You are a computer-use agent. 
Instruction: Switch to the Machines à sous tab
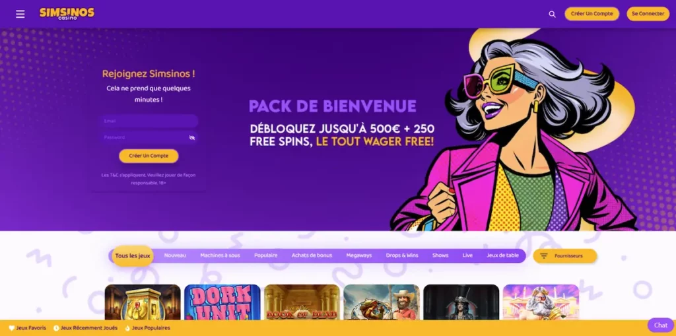(220, 255)
